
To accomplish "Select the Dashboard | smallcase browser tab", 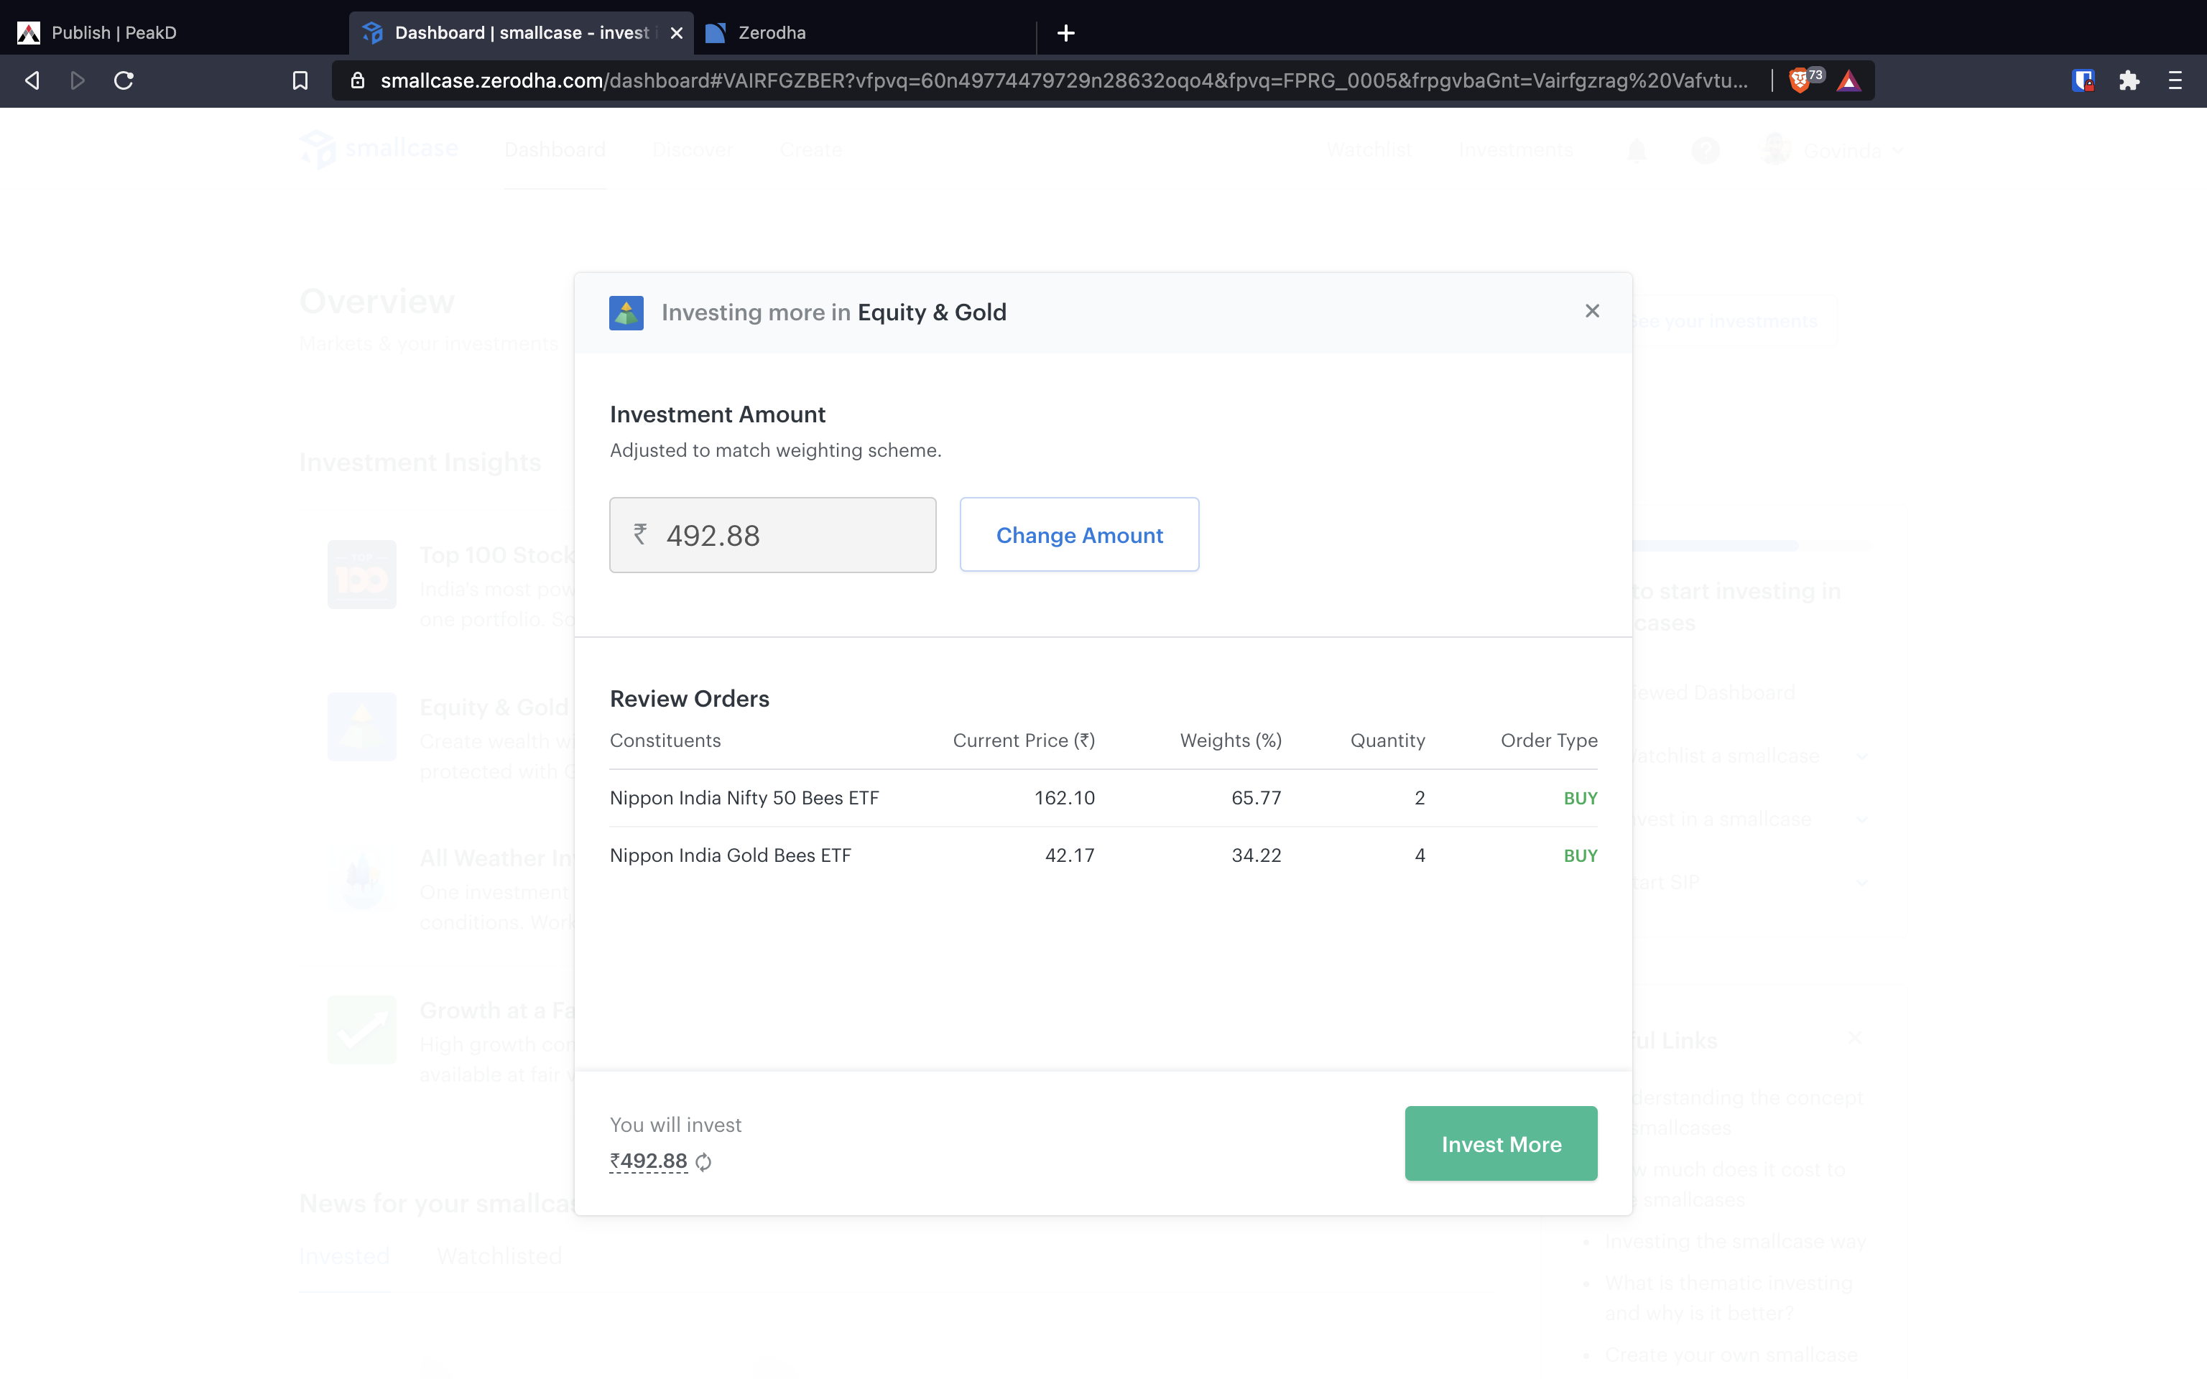I will (520, 33).
